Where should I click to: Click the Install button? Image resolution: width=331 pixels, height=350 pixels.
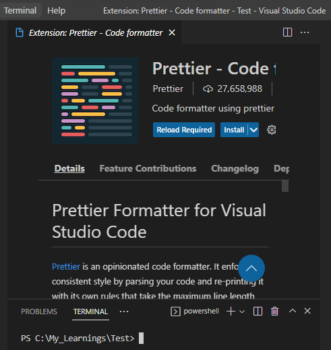tap(234, 130)
